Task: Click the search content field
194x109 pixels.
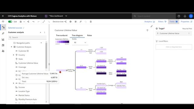Action: (x=154, y=16)
